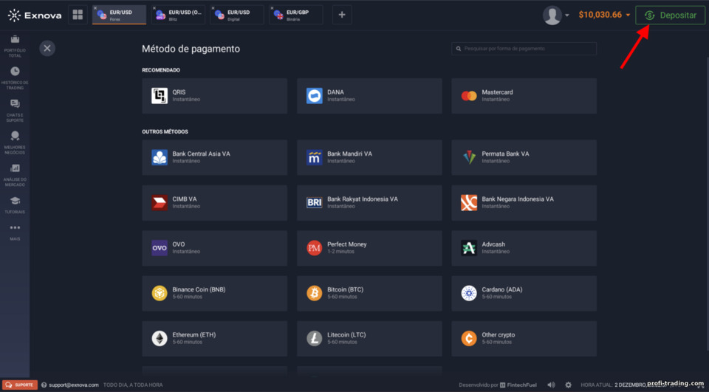
Task: Switch to the EUR/GBP Binária tab
Action: (296, 15)
